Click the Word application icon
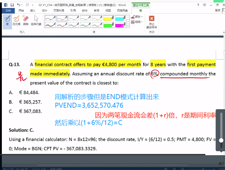 click(x=6, y=5)
